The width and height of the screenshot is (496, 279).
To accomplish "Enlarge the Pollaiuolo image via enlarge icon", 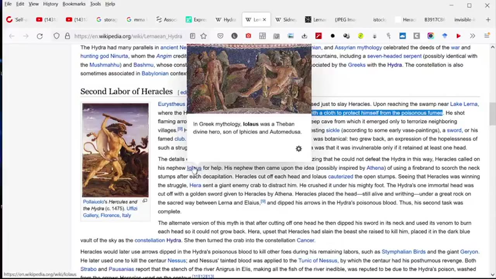I will 145,201.
